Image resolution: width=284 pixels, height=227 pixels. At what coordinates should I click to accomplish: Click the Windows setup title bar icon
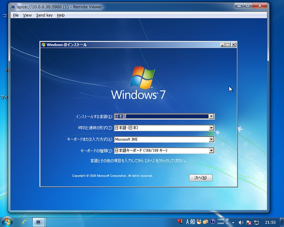click(43, 45)
